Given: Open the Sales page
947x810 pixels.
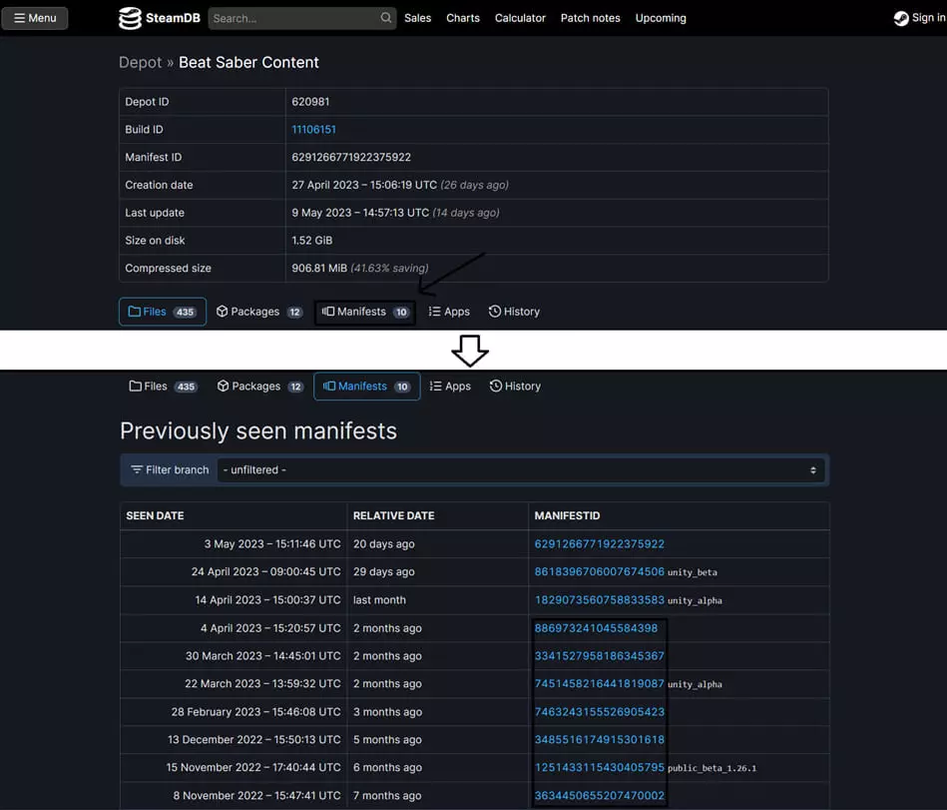Looking at the screenshot, I should (x=418, y=18).
